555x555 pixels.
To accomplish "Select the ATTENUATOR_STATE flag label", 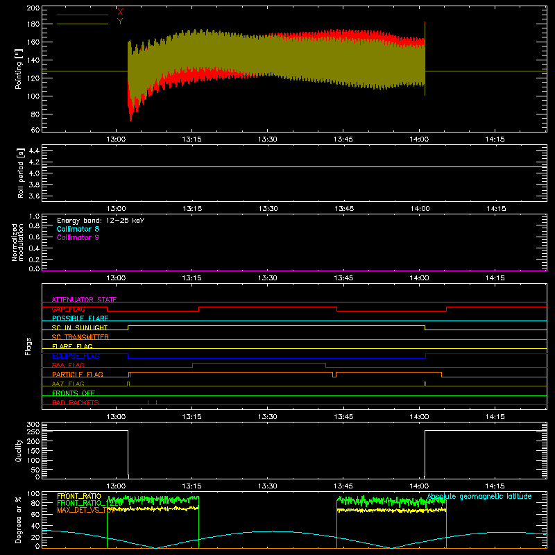I will point(84,300).
